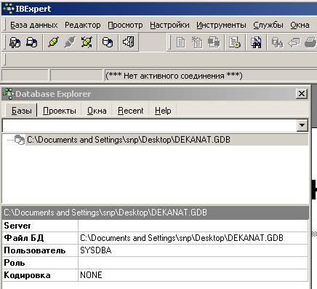Open the Редактор menu
The image size is (317, 289).
83,25
